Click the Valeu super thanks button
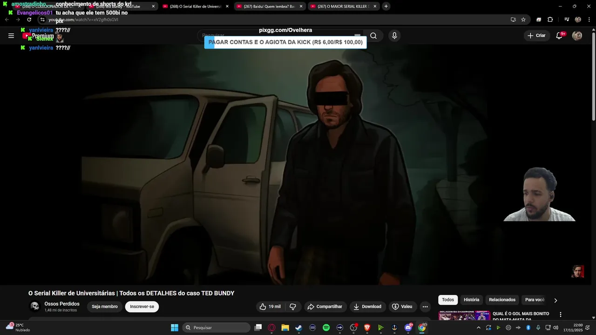 tap(402, 307)
